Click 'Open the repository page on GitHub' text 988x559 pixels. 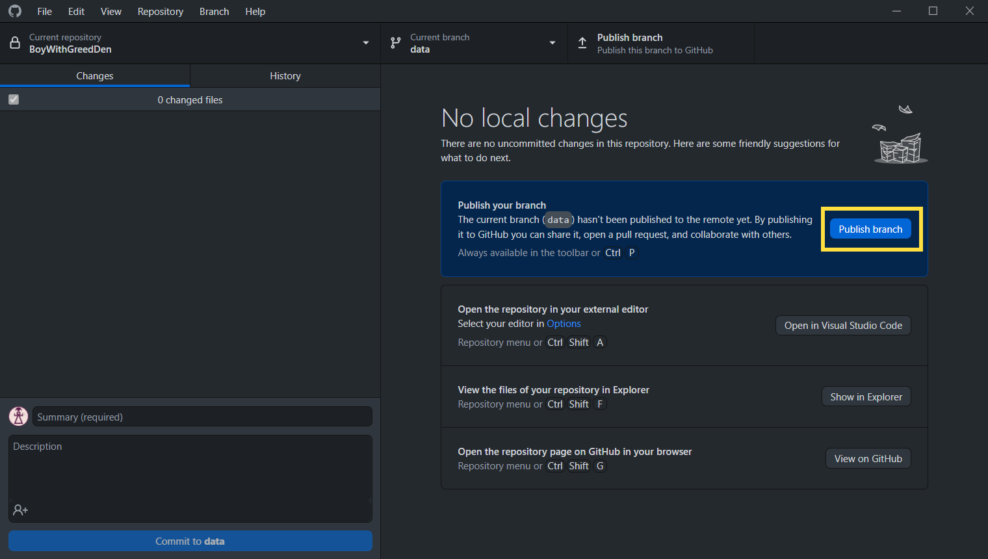[x=575, y=452]
